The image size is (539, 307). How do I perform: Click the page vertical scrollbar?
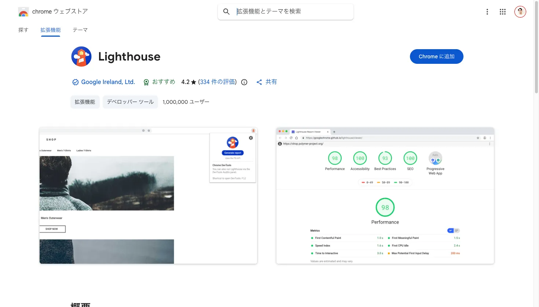536,48
